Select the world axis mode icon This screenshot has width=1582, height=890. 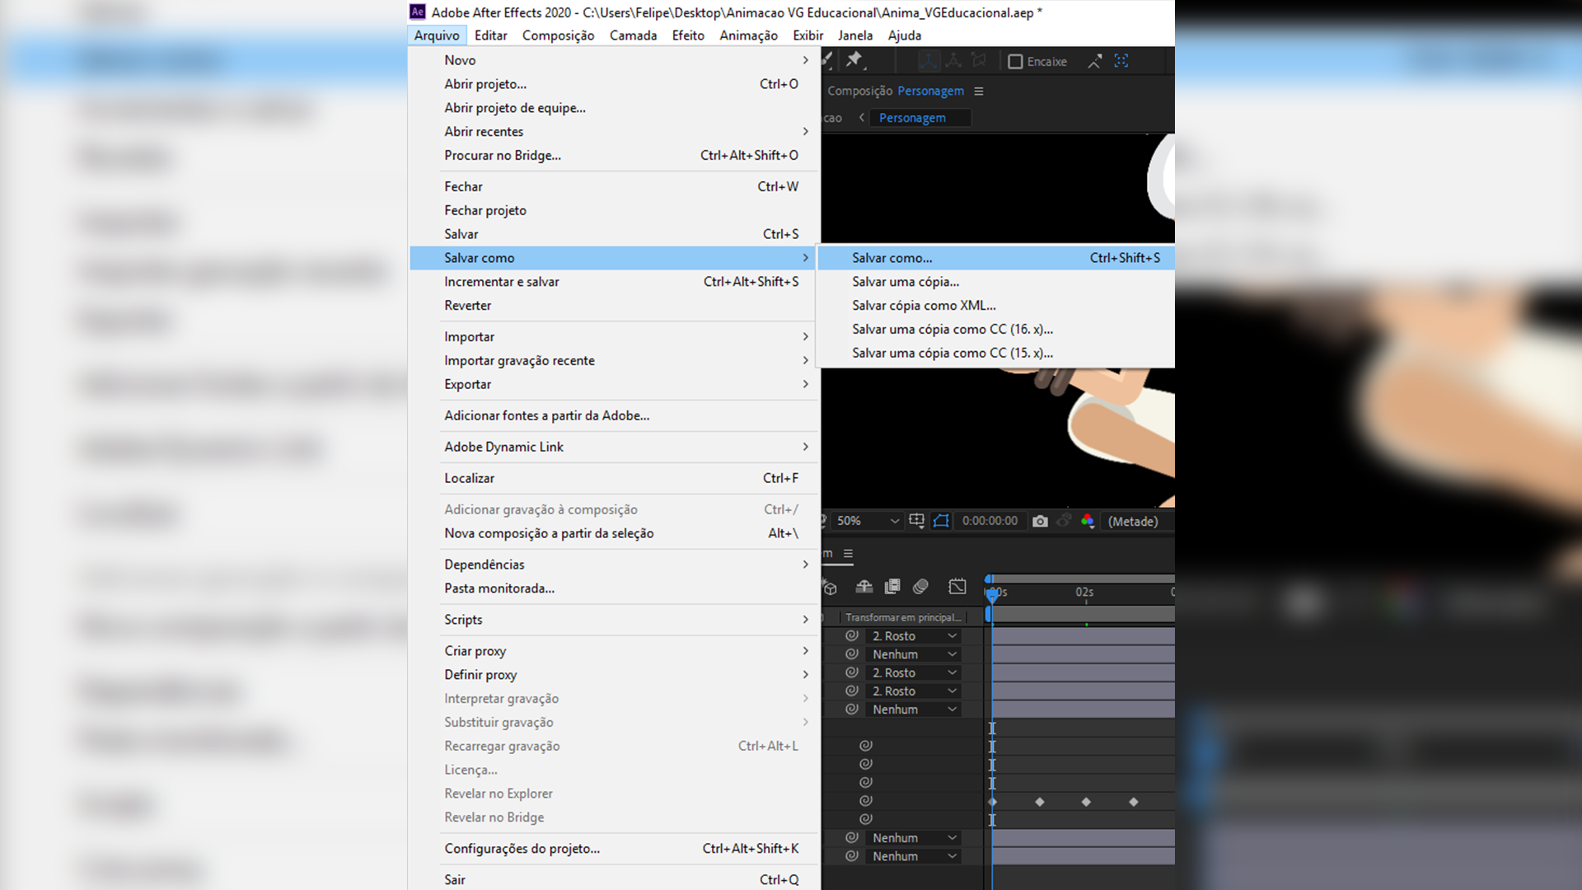coord(953,61)
